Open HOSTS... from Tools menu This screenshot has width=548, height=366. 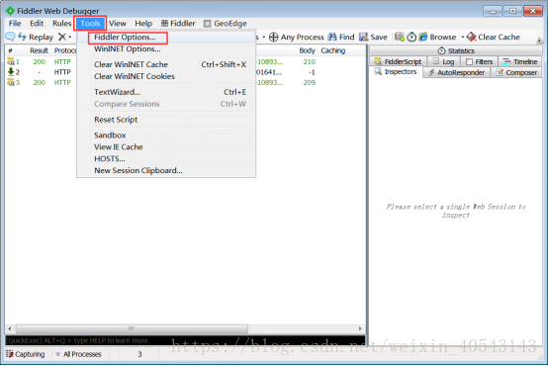(110, 158)
